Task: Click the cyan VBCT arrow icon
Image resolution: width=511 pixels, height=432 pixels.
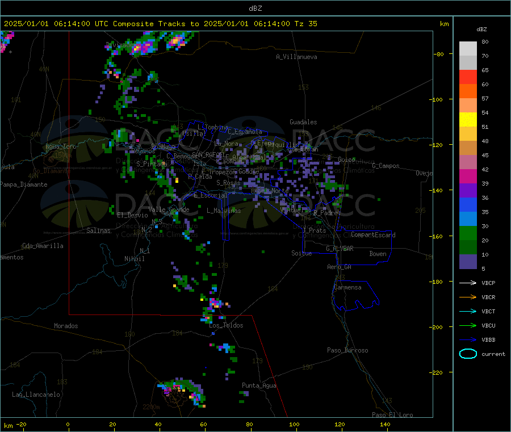Action: pyautogui.click(x=468, y=312)
